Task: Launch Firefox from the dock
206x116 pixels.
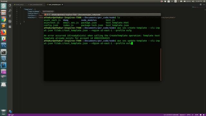Action: (4, 32)
